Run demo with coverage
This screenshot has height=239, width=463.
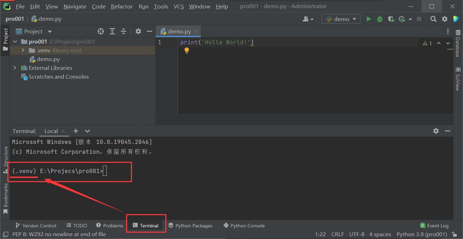click(391, 19)
